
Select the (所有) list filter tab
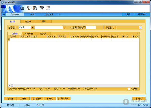click(15, 34)
